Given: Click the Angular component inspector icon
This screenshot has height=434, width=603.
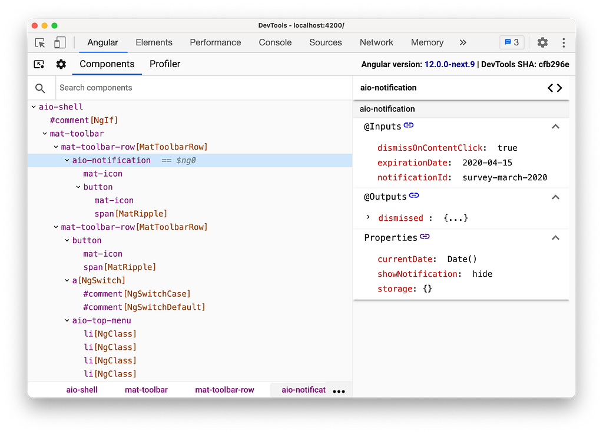Looking at the screenshot, I should pos(39,64).
